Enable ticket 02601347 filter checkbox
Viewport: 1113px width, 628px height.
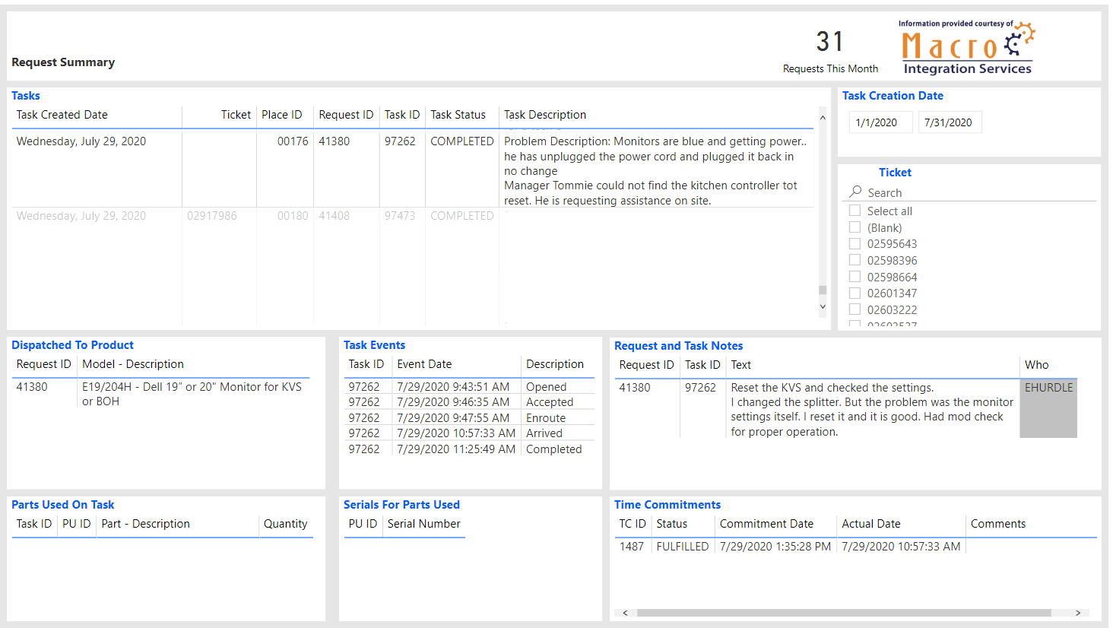pyautogui.click(x=855, y=293)
